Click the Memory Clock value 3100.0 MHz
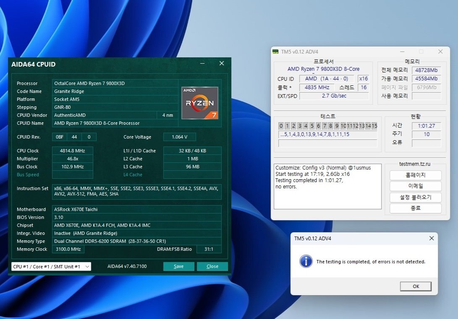 coord(68,249)
